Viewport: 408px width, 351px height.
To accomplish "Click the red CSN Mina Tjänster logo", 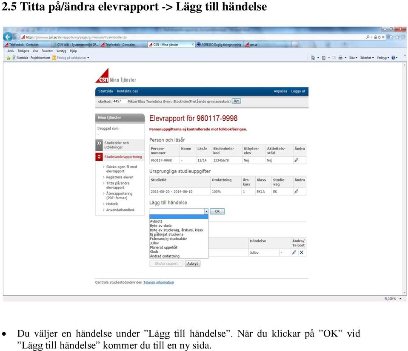I will [116, 76].
